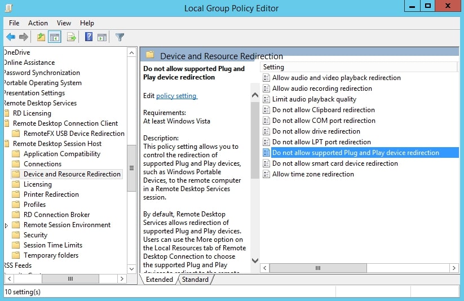Image resolution: width=464 pixels, height=301 pixels.
Task: Switch to the Standard tab
Action: [x=195, y=280]
